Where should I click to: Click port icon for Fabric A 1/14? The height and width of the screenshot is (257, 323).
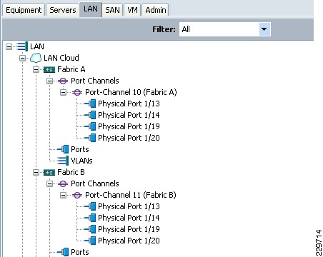(90, 115)
